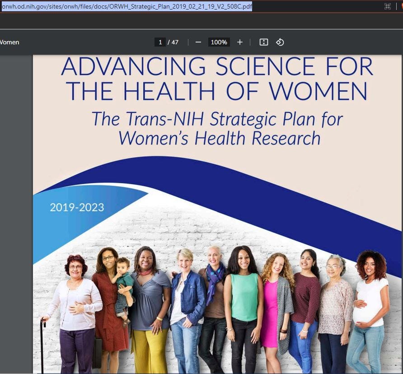This screenshot has height=374, width=403.
Task: Zoom in with the plus button
Action: tap(240, 42)
